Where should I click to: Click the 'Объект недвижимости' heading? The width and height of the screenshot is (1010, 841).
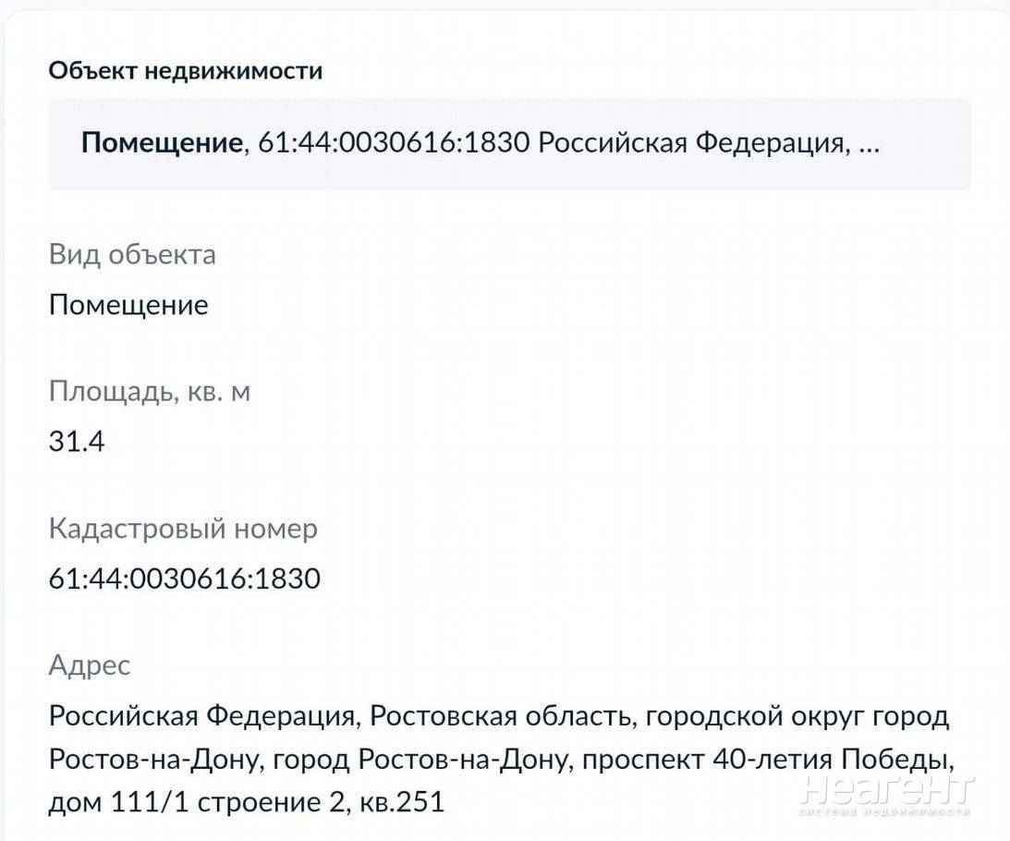coord(186,70)
